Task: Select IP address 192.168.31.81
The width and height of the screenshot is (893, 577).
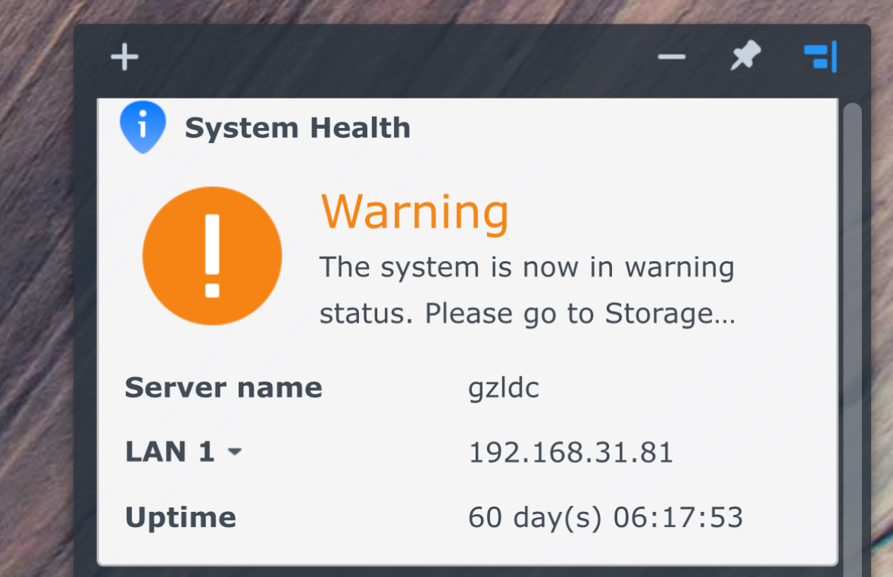Action: point(570,453)
